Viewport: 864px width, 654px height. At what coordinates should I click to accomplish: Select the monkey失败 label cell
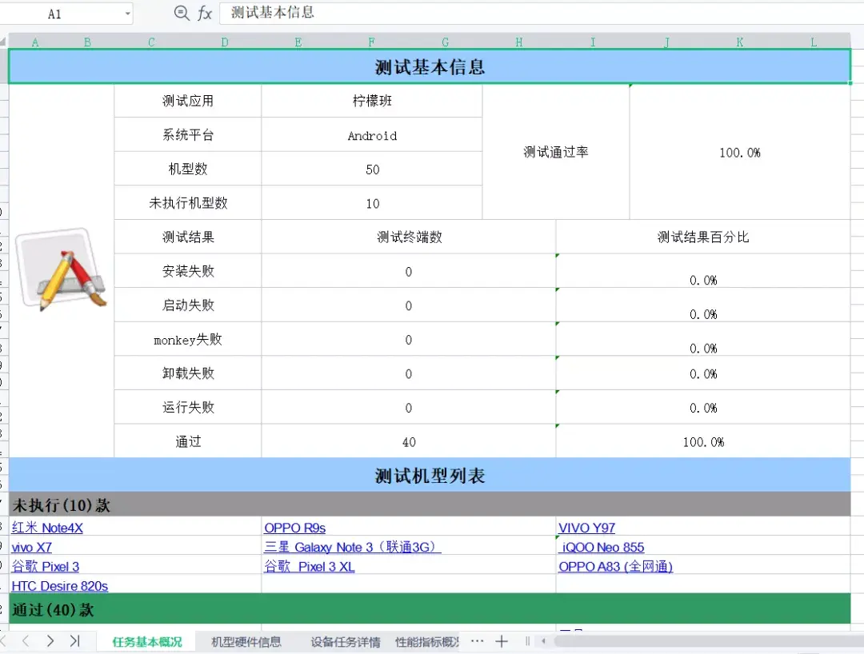pyautogui.click(x=188, y=340)
